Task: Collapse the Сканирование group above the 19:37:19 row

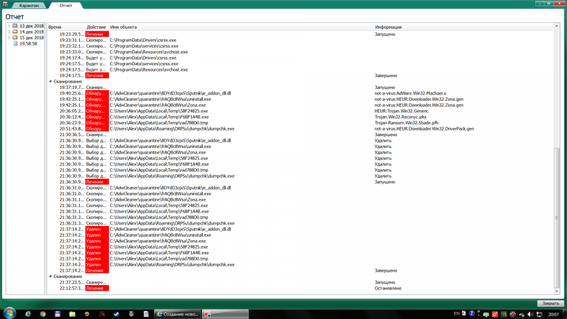Action: [x=51, y=81]
